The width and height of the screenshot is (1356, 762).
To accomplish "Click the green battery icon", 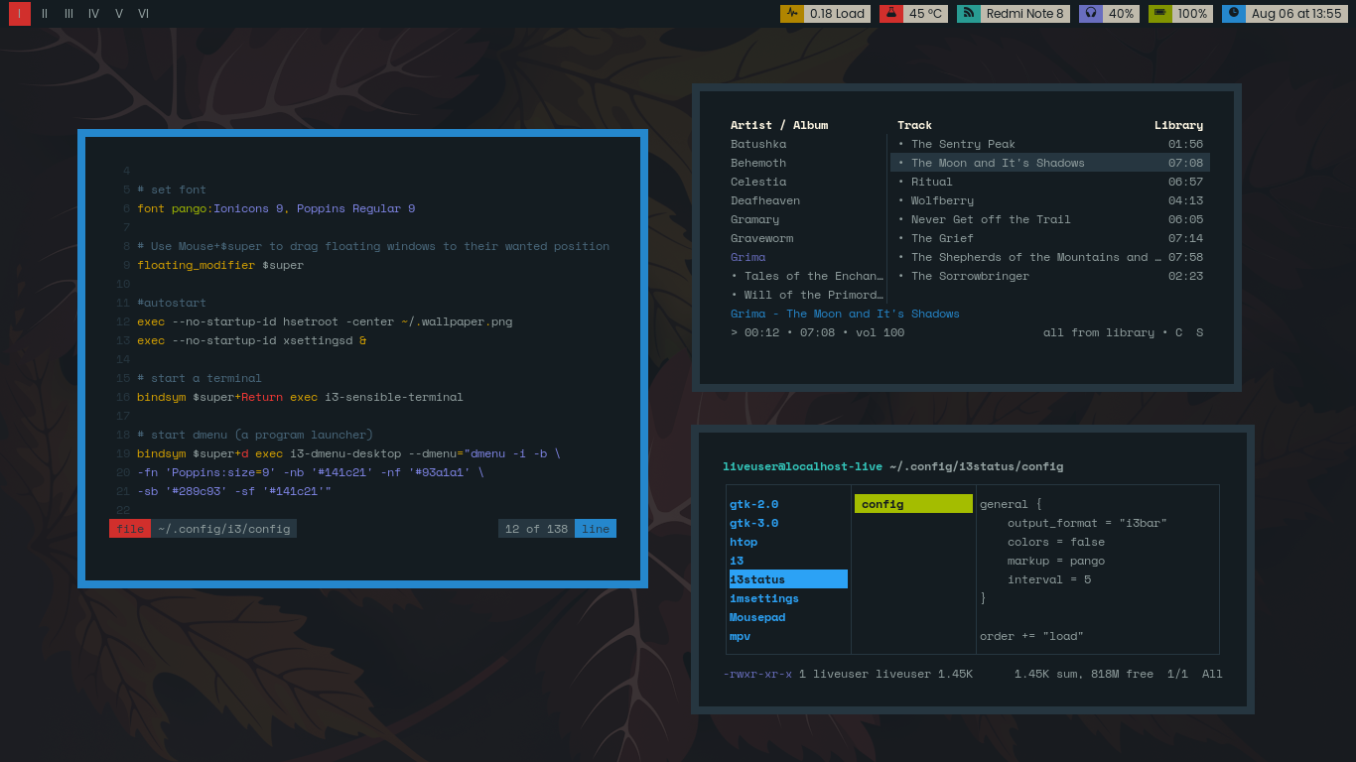I will click(1159, 14).
